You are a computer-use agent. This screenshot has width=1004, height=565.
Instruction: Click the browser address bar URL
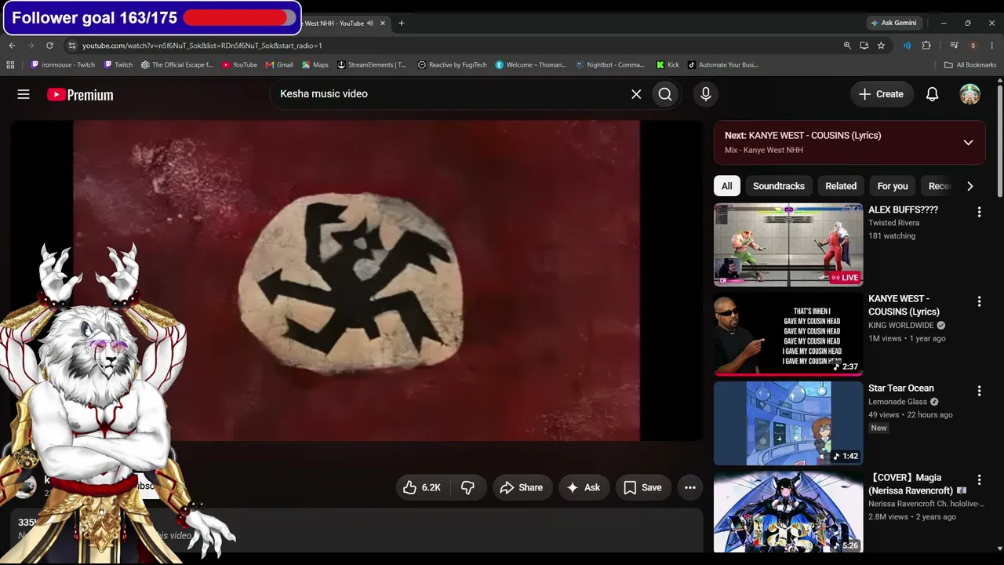coord(202,46)
